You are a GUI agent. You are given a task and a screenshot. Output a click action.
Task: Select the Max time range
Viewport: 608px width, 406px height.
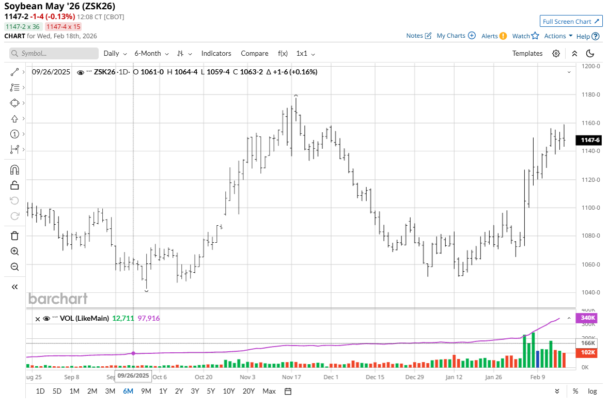click(269, 391)
